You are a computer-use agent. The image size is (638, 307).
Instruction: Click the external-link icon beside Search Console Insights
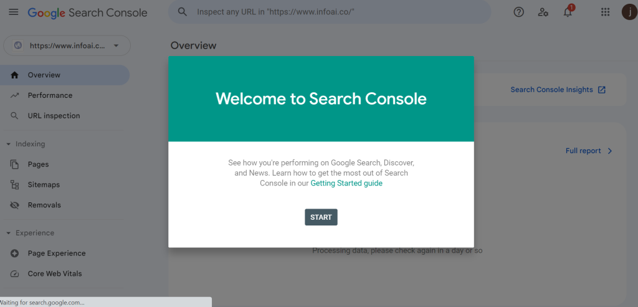[602, 90]
